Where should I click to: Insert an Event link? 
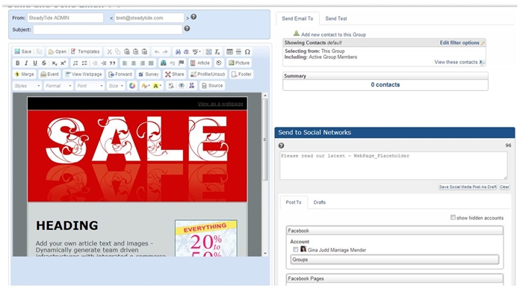[x=49, y=75]
